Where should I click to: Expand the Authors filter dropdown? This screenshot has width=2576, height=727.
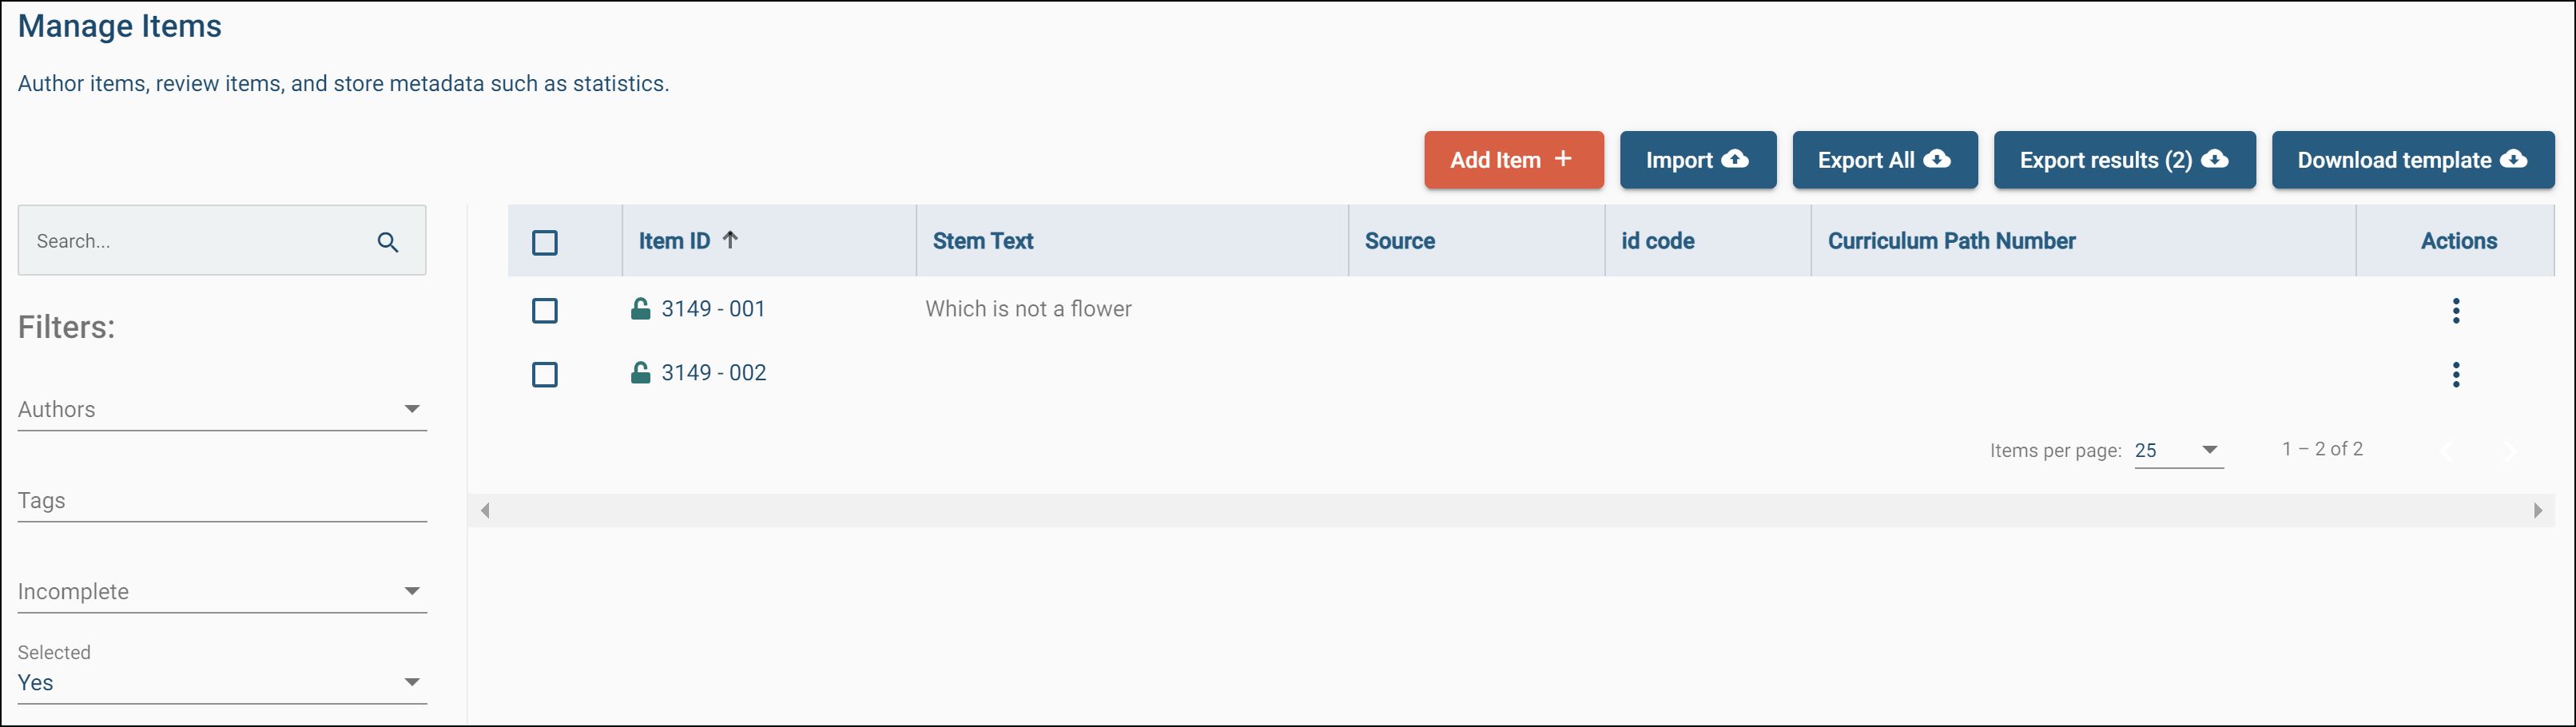click(222, 409)
